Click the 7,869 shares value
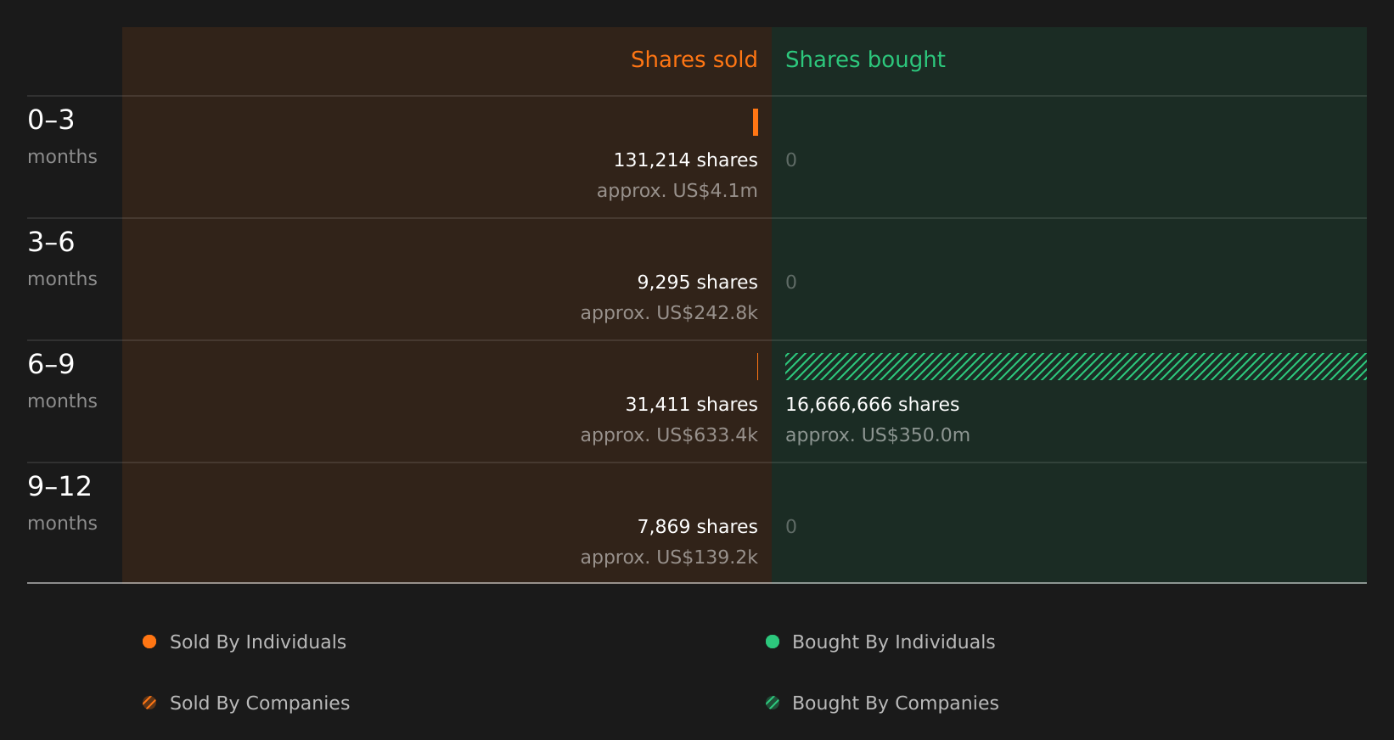The height and width of the screenshot is (740, 1394). pyautogui.click(x=697, y=526)
